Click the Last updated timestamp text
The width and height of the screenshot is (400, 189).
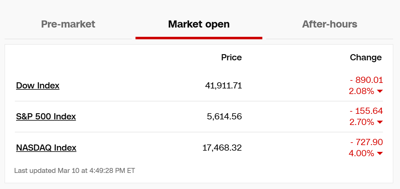tap(75, 170)
